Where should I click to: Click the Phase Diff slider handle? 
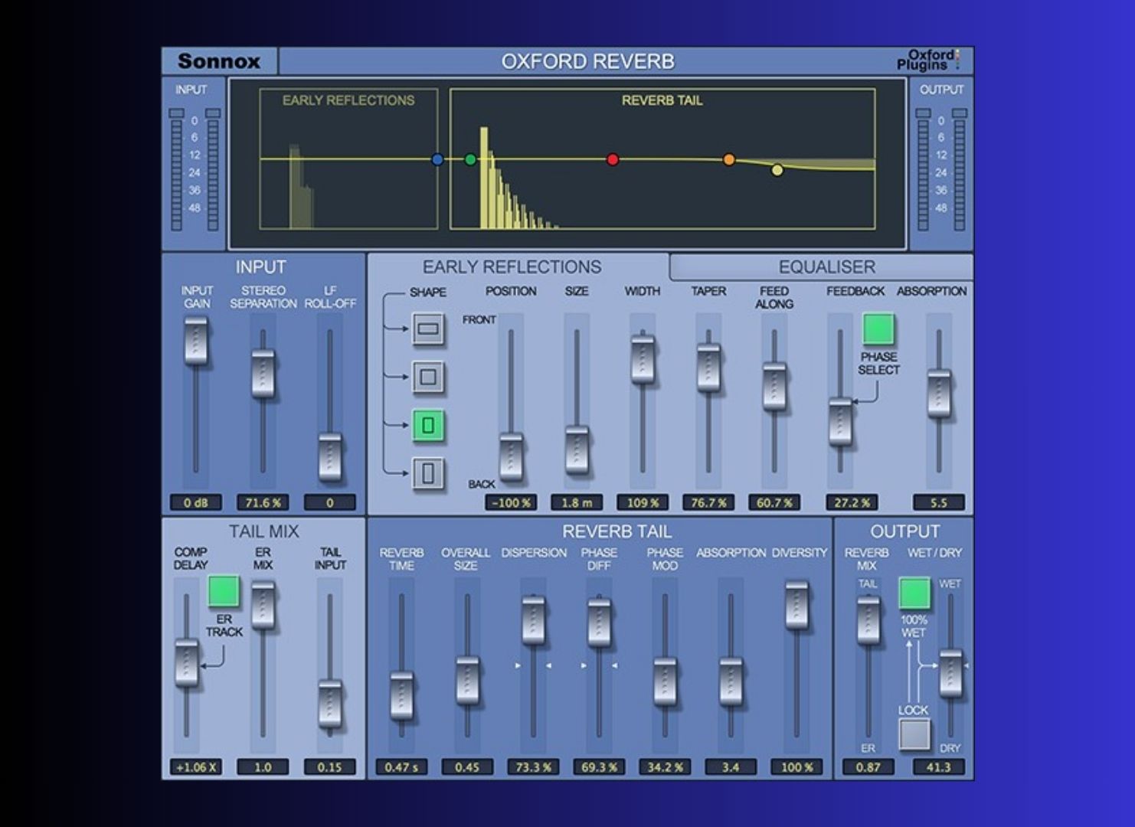click(x=599, y=622)
